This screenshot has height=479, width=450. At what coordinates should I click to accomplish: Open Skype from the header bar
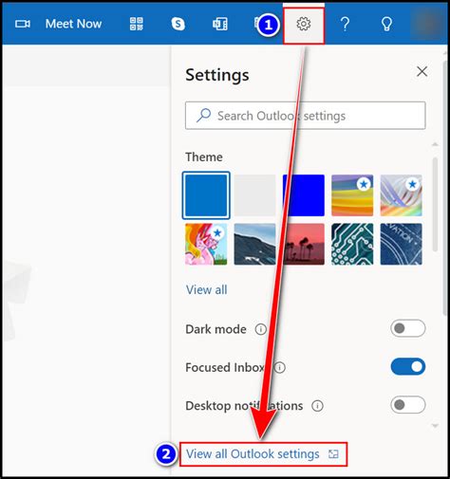click(x=178, y=24)
